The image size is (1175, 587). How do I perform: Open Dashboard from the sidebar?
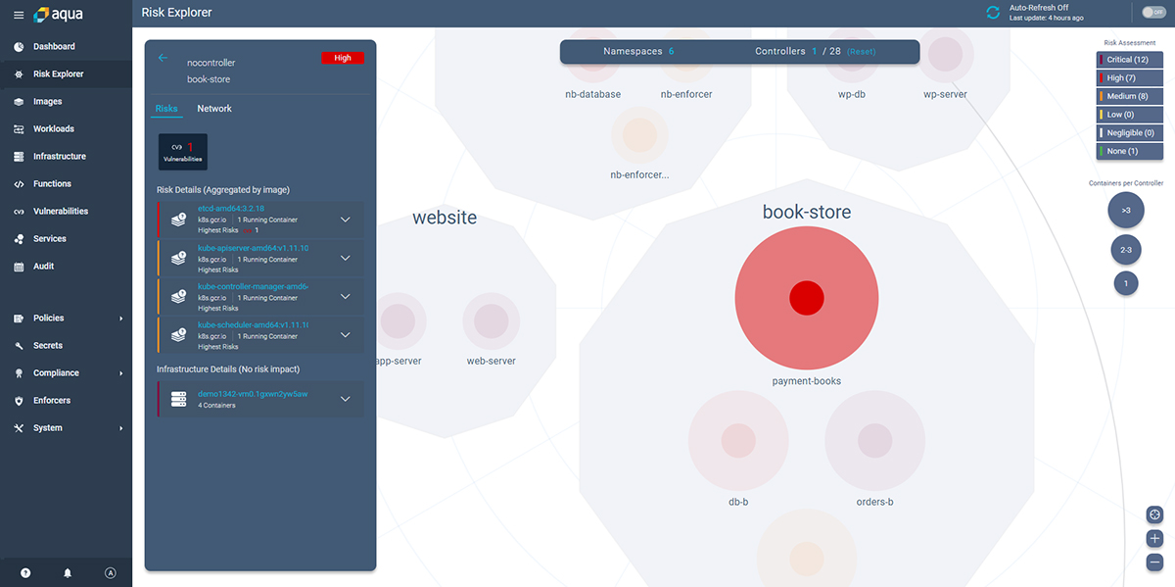point(54,46)
